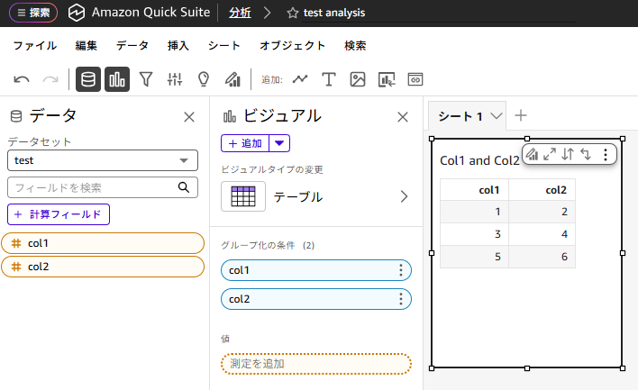Click the undo arrow

22,79
